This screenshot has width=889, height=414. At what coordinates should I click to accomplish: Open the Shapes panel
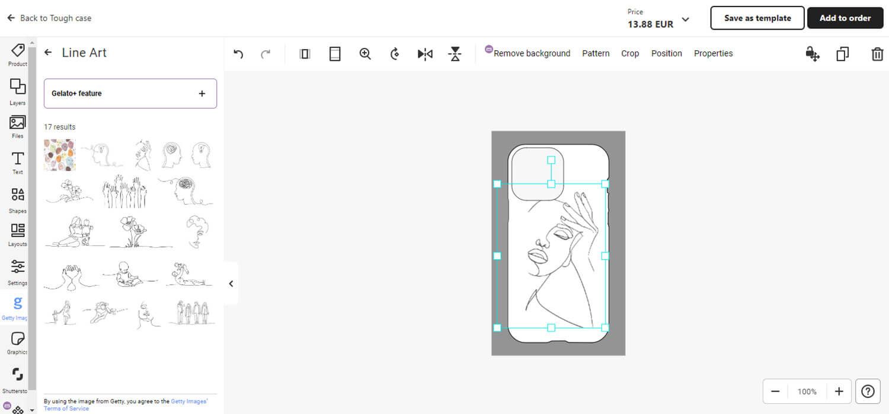point(17,200)
